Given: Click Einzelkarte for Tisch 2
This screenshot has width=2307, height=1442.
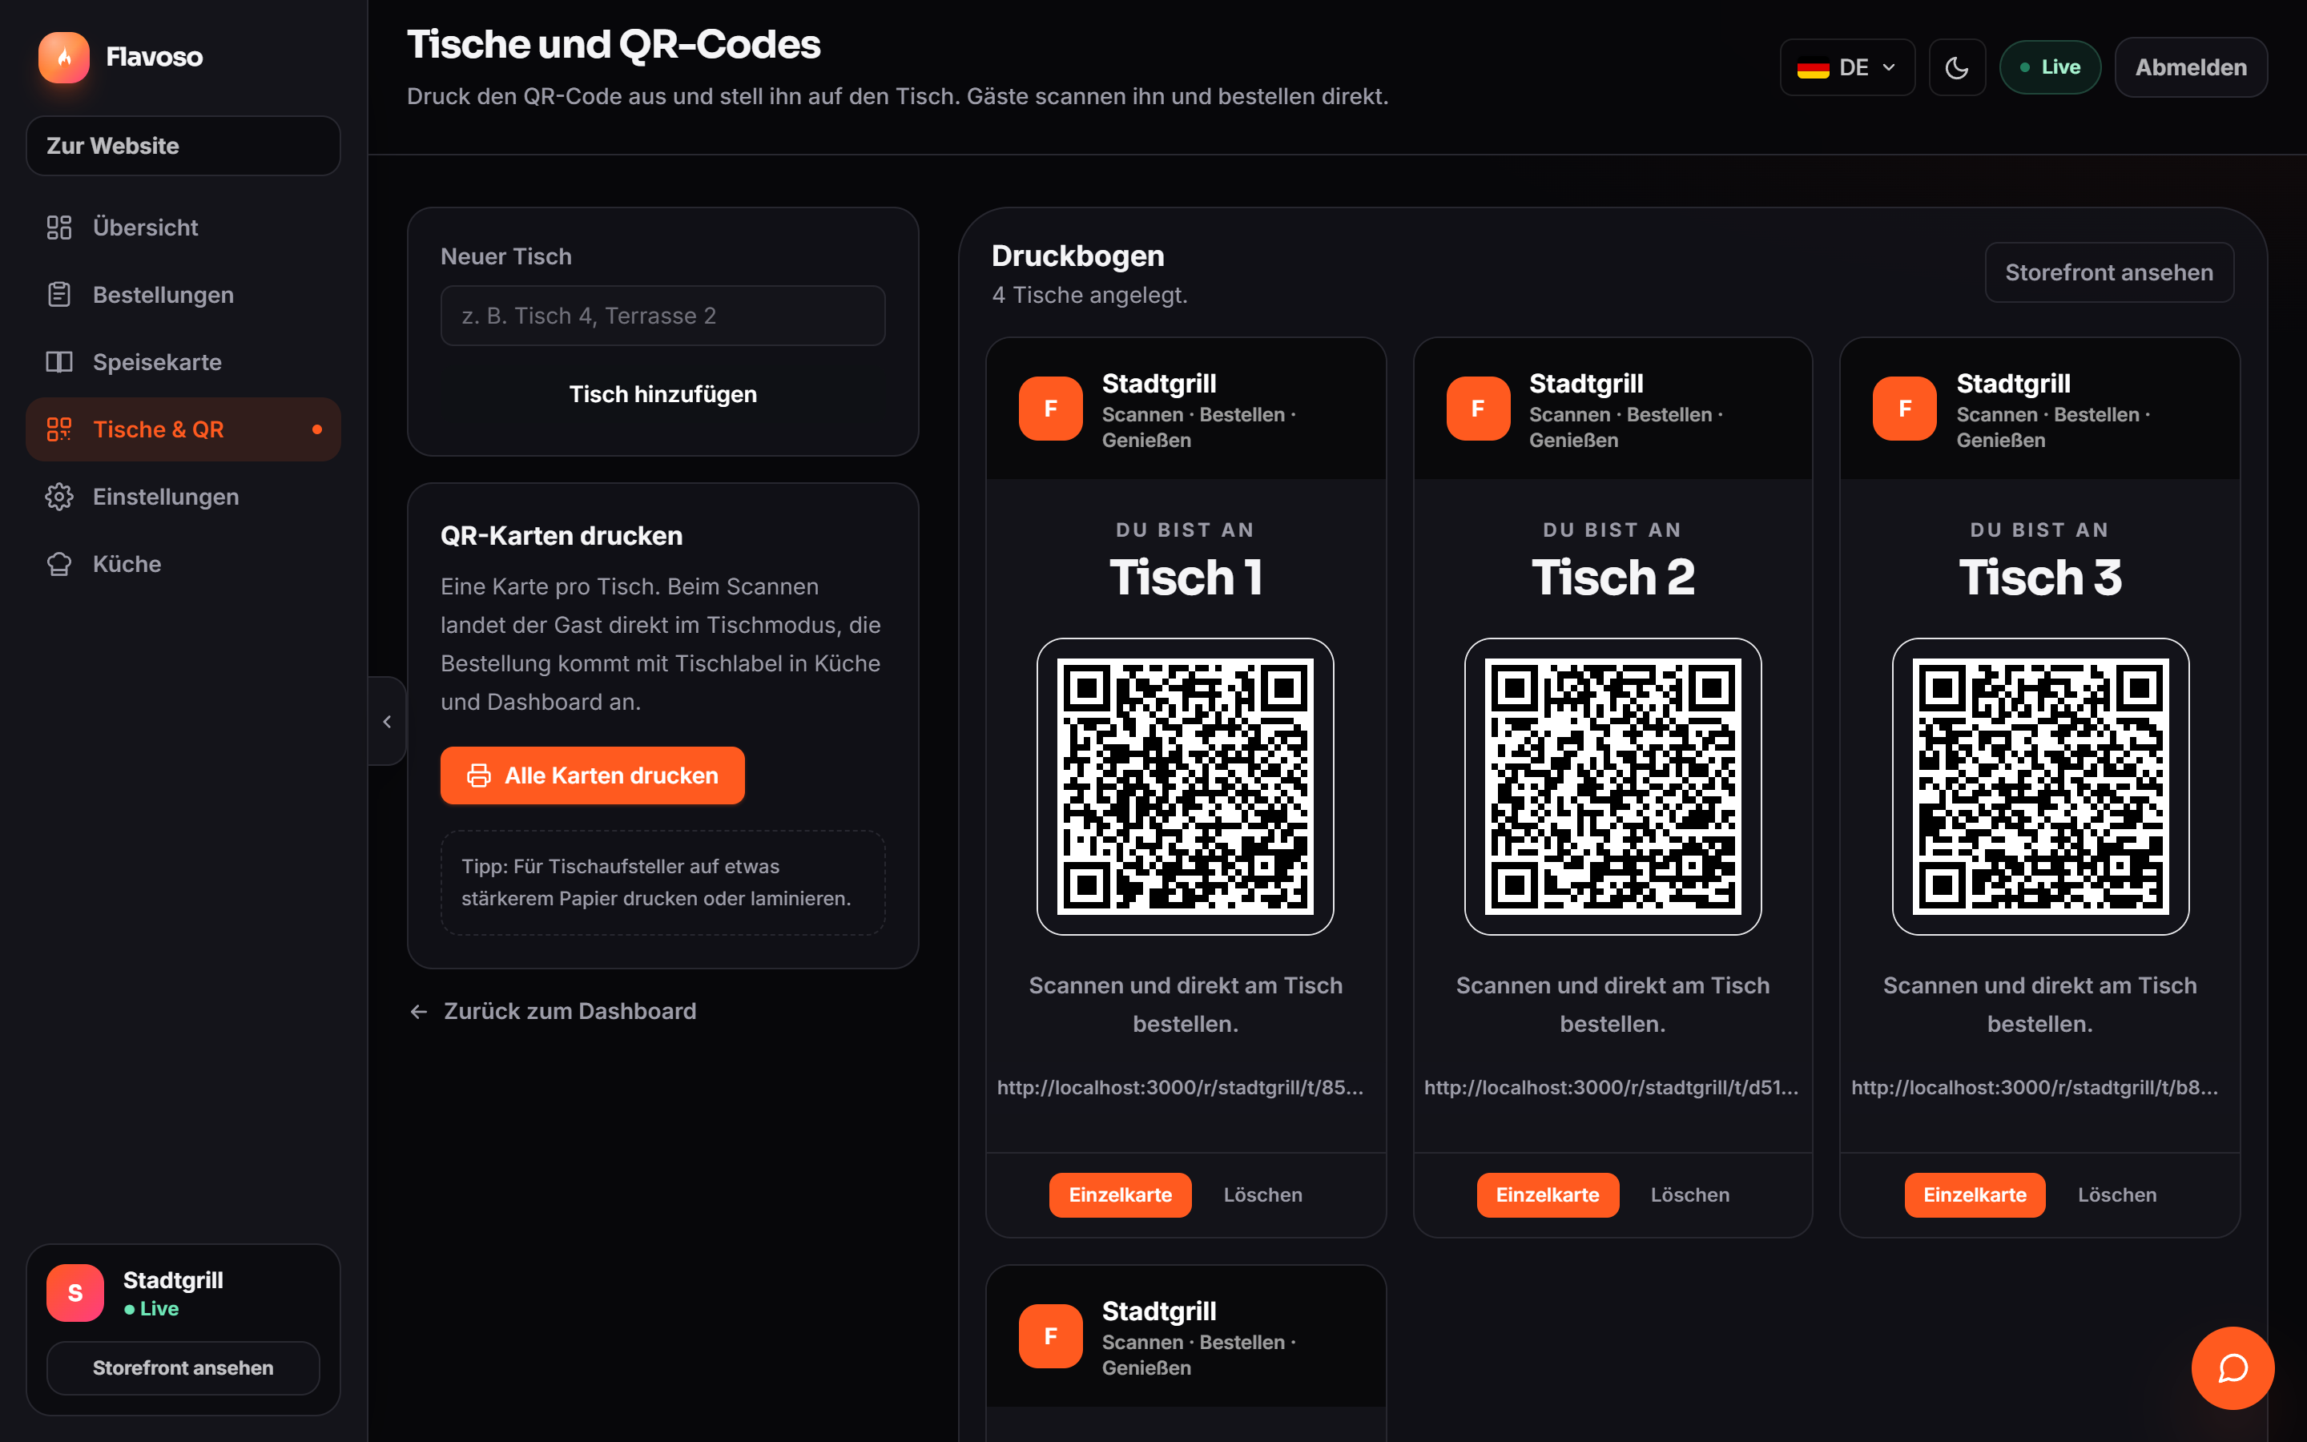Looking at the screenshot, I should point(1548,1195).
